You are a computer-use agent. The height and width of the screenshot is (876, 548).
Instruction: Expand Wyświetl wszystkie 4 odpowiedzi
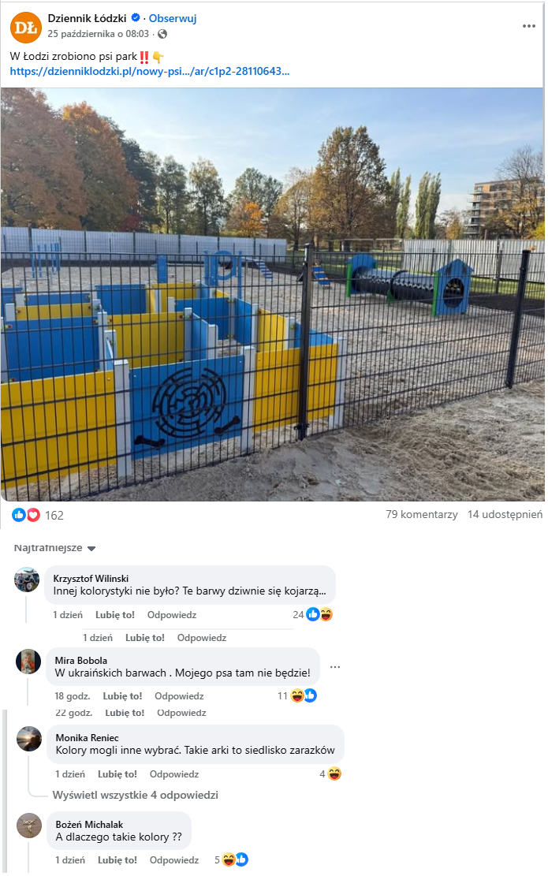135,795
